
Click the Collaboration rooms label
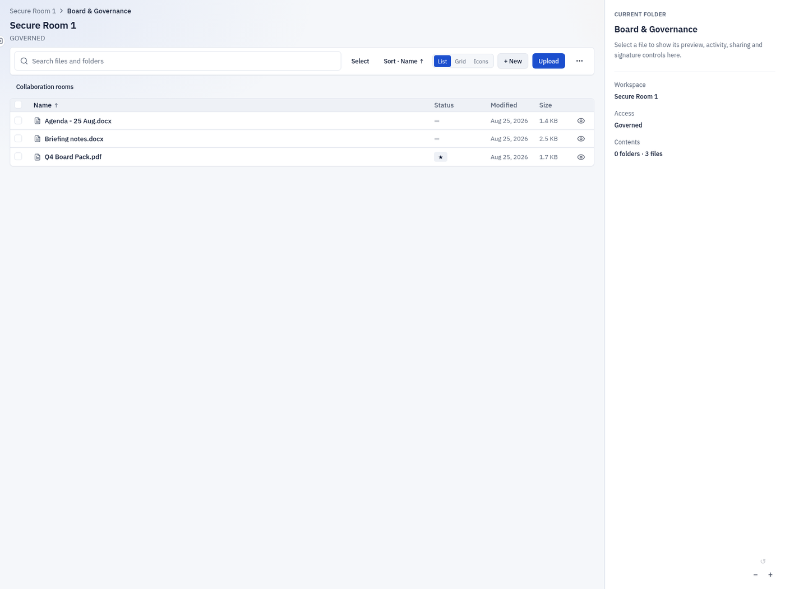click(x=45, y=87)
